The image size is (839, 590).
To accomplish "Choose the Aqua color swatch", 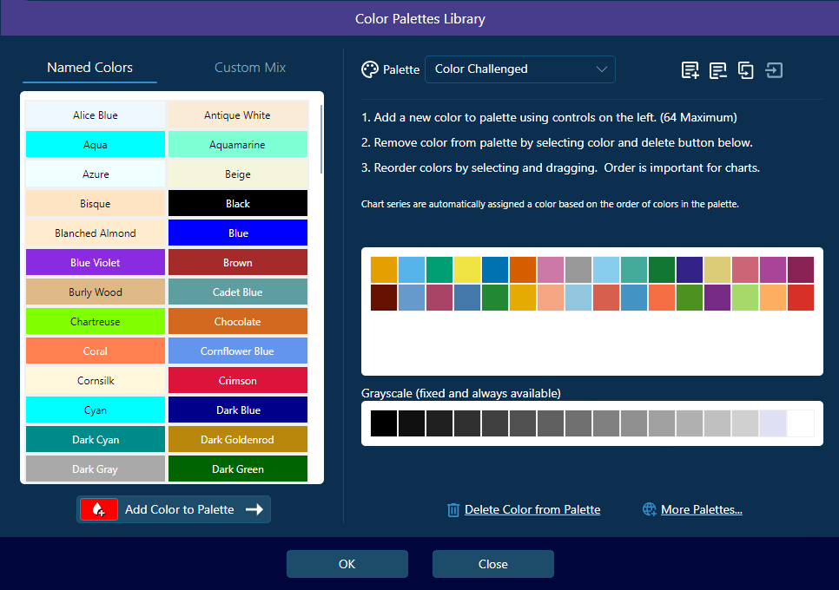I will 96,144.
